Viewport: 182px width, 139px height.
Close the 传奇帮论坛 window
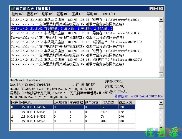161,9
